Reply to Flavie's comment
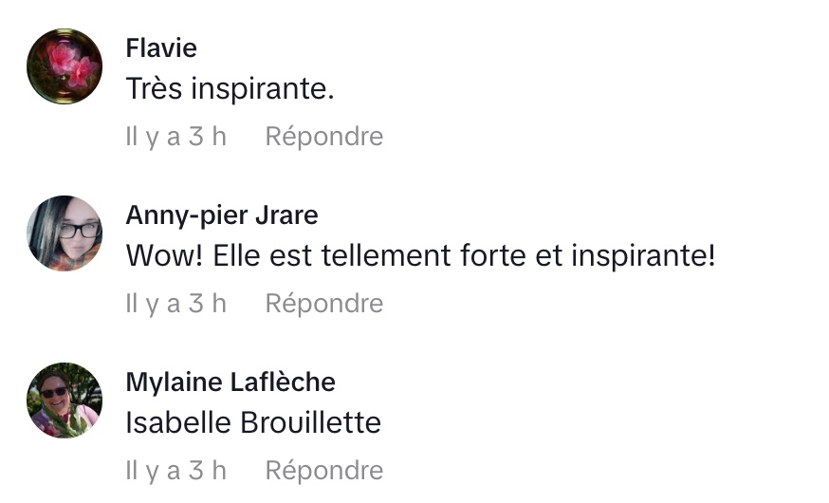829x503 pixels. point(323,137)
